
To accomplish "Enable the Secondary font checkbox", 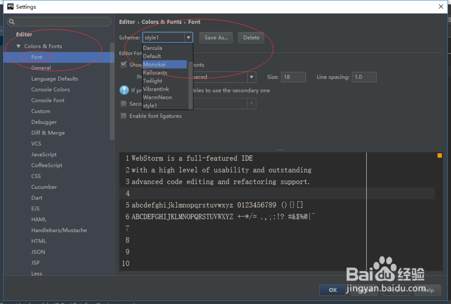I will pyautogui.click(x=124, y=103).
